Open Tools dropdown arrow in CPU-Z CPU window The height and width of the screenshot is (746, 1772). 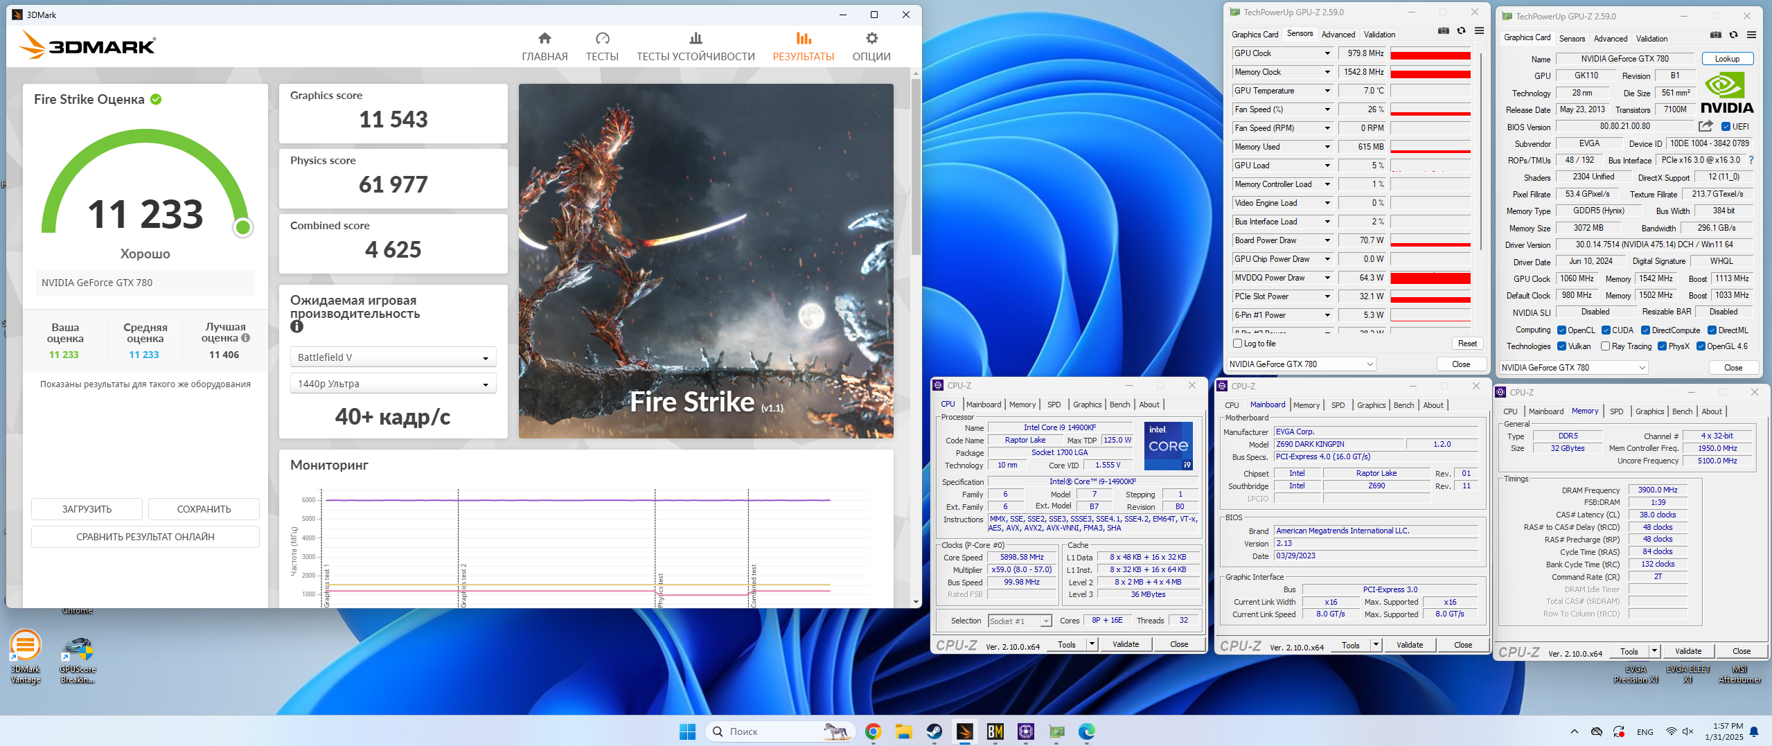(1092, 645)
